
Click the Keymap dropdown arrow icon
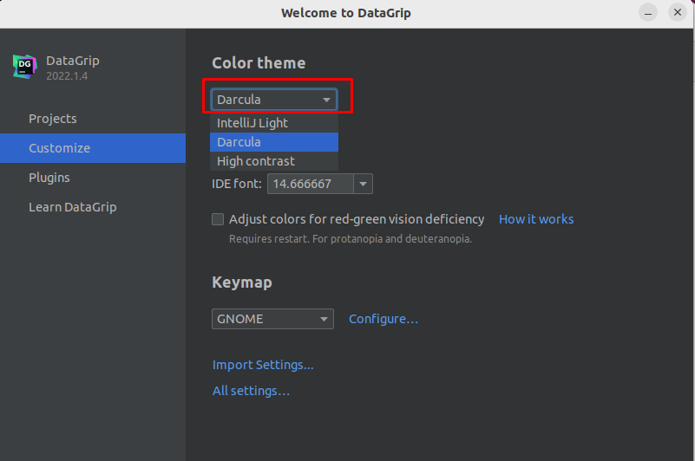coord(324,319)
